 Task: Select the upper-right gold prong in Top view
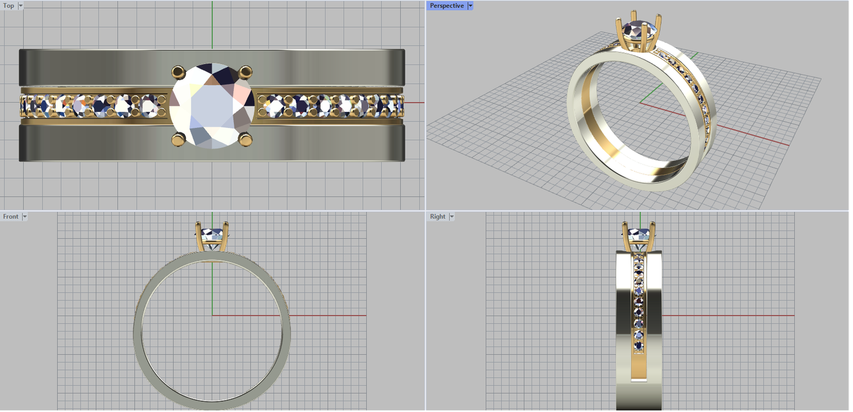pyautogui.click(x=245, y=72)
